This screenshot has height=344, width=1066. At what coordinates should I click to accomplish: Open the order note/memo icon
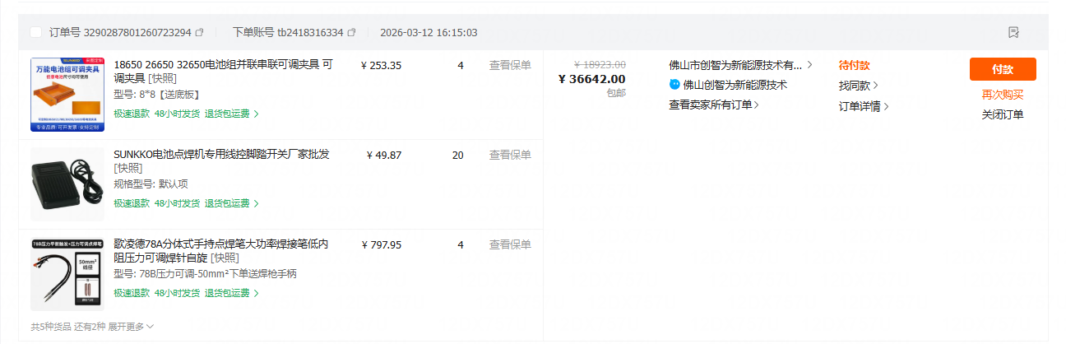click(x=1013, y=32)
